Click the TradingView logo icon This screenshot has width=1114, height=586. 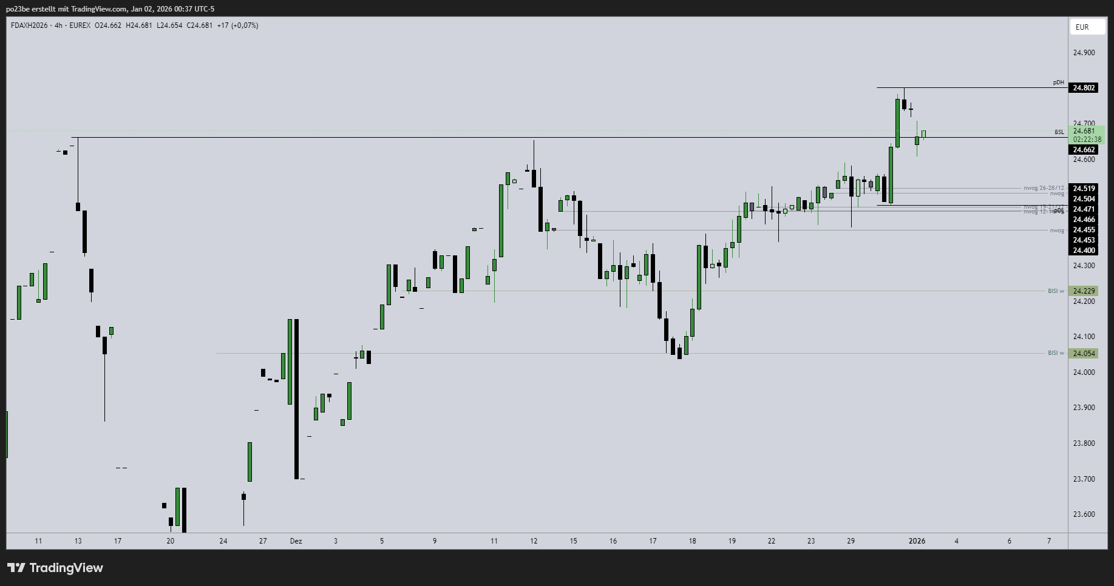16,568
